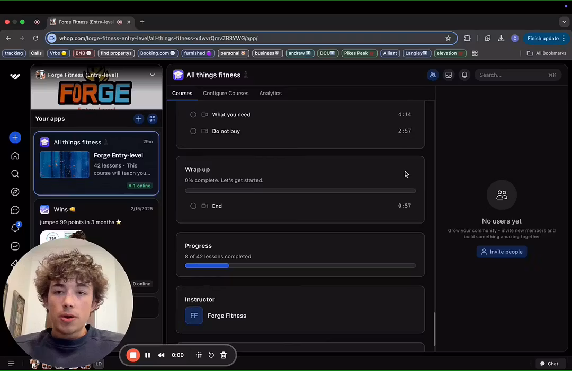Image resolution: width=572 pixels, height=371 pixels.
Task: Switch to Configure Courses tab
Action: (226, 94)
